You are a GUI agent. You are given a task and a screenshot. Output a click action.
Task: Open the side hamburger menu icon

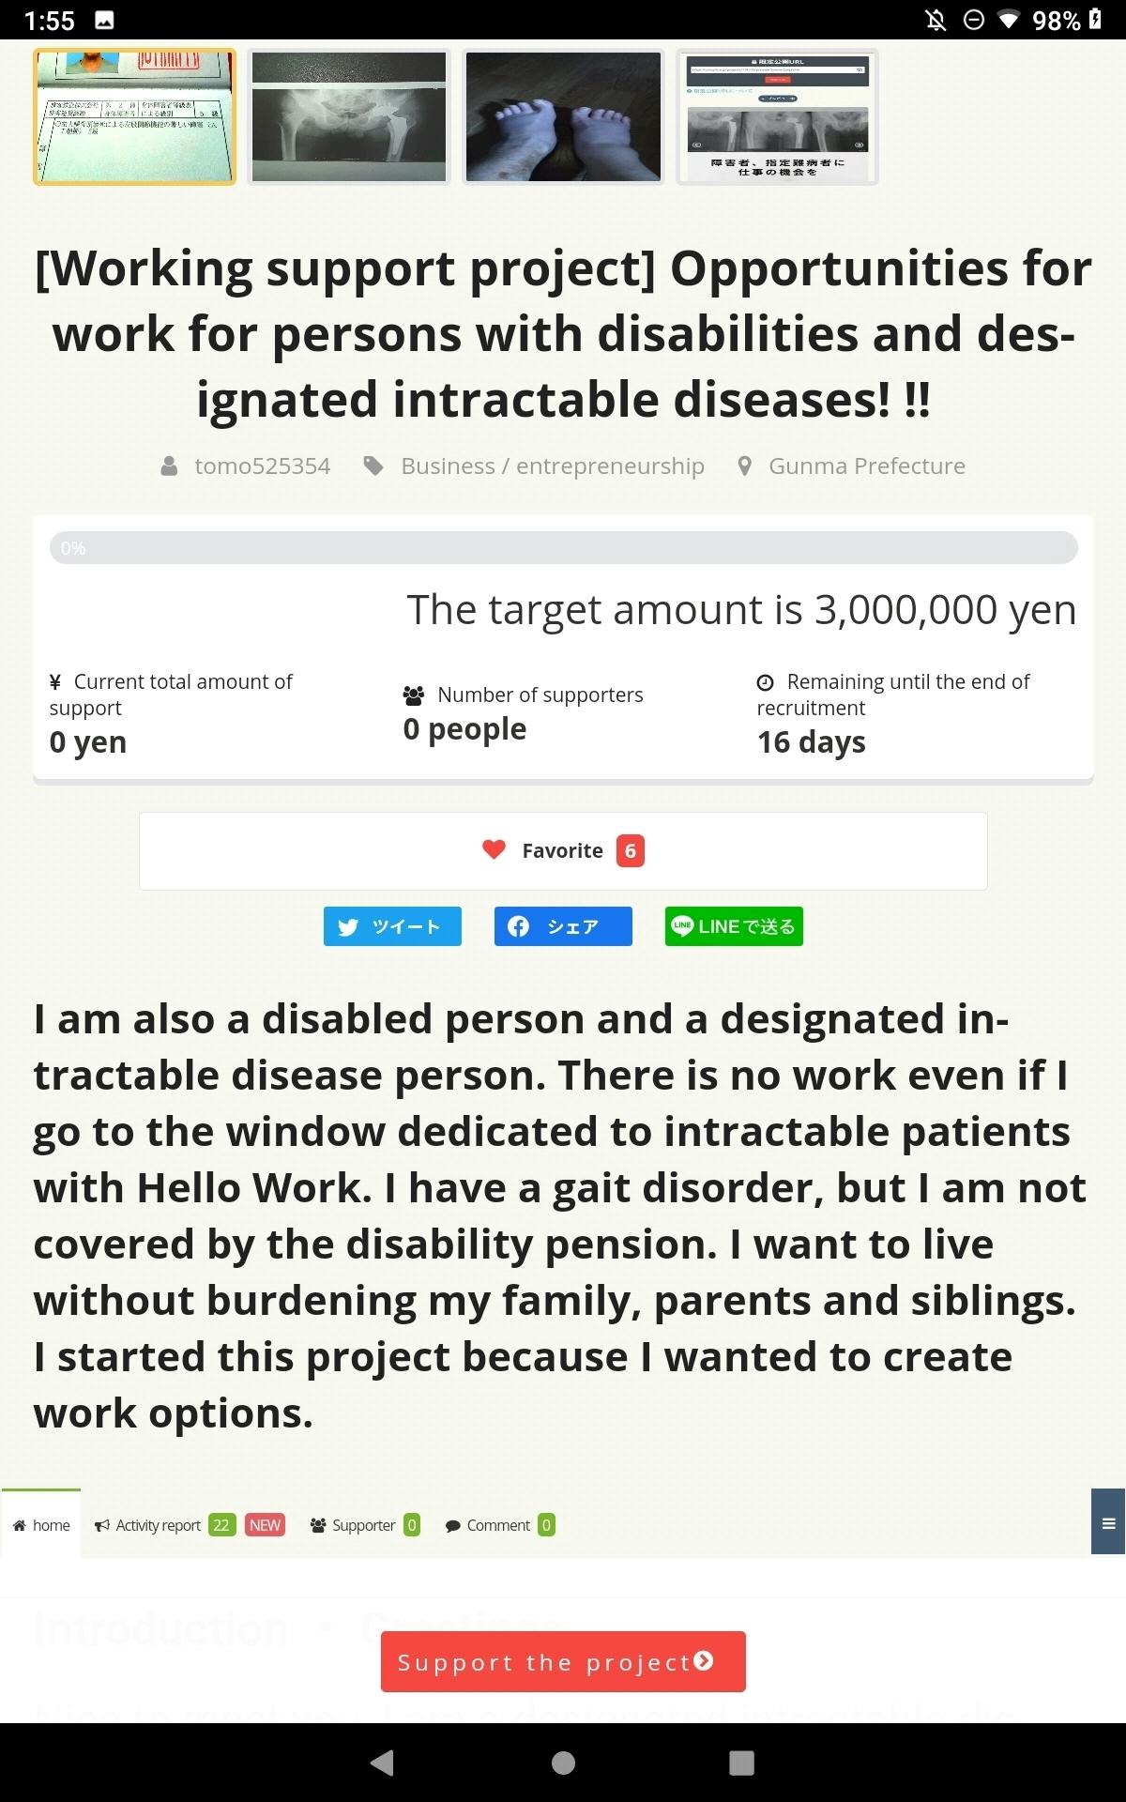click(x=1108, y=1522)
